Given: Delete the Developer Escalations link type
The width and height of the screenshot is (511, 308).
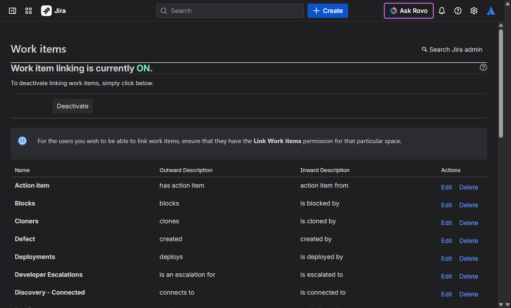Looking at the screenshot, I should [469, 276].
